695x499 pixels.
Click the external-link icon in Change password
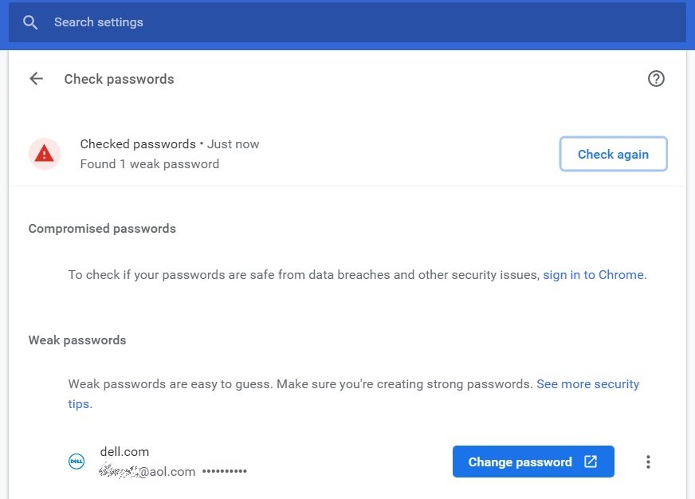591,462
